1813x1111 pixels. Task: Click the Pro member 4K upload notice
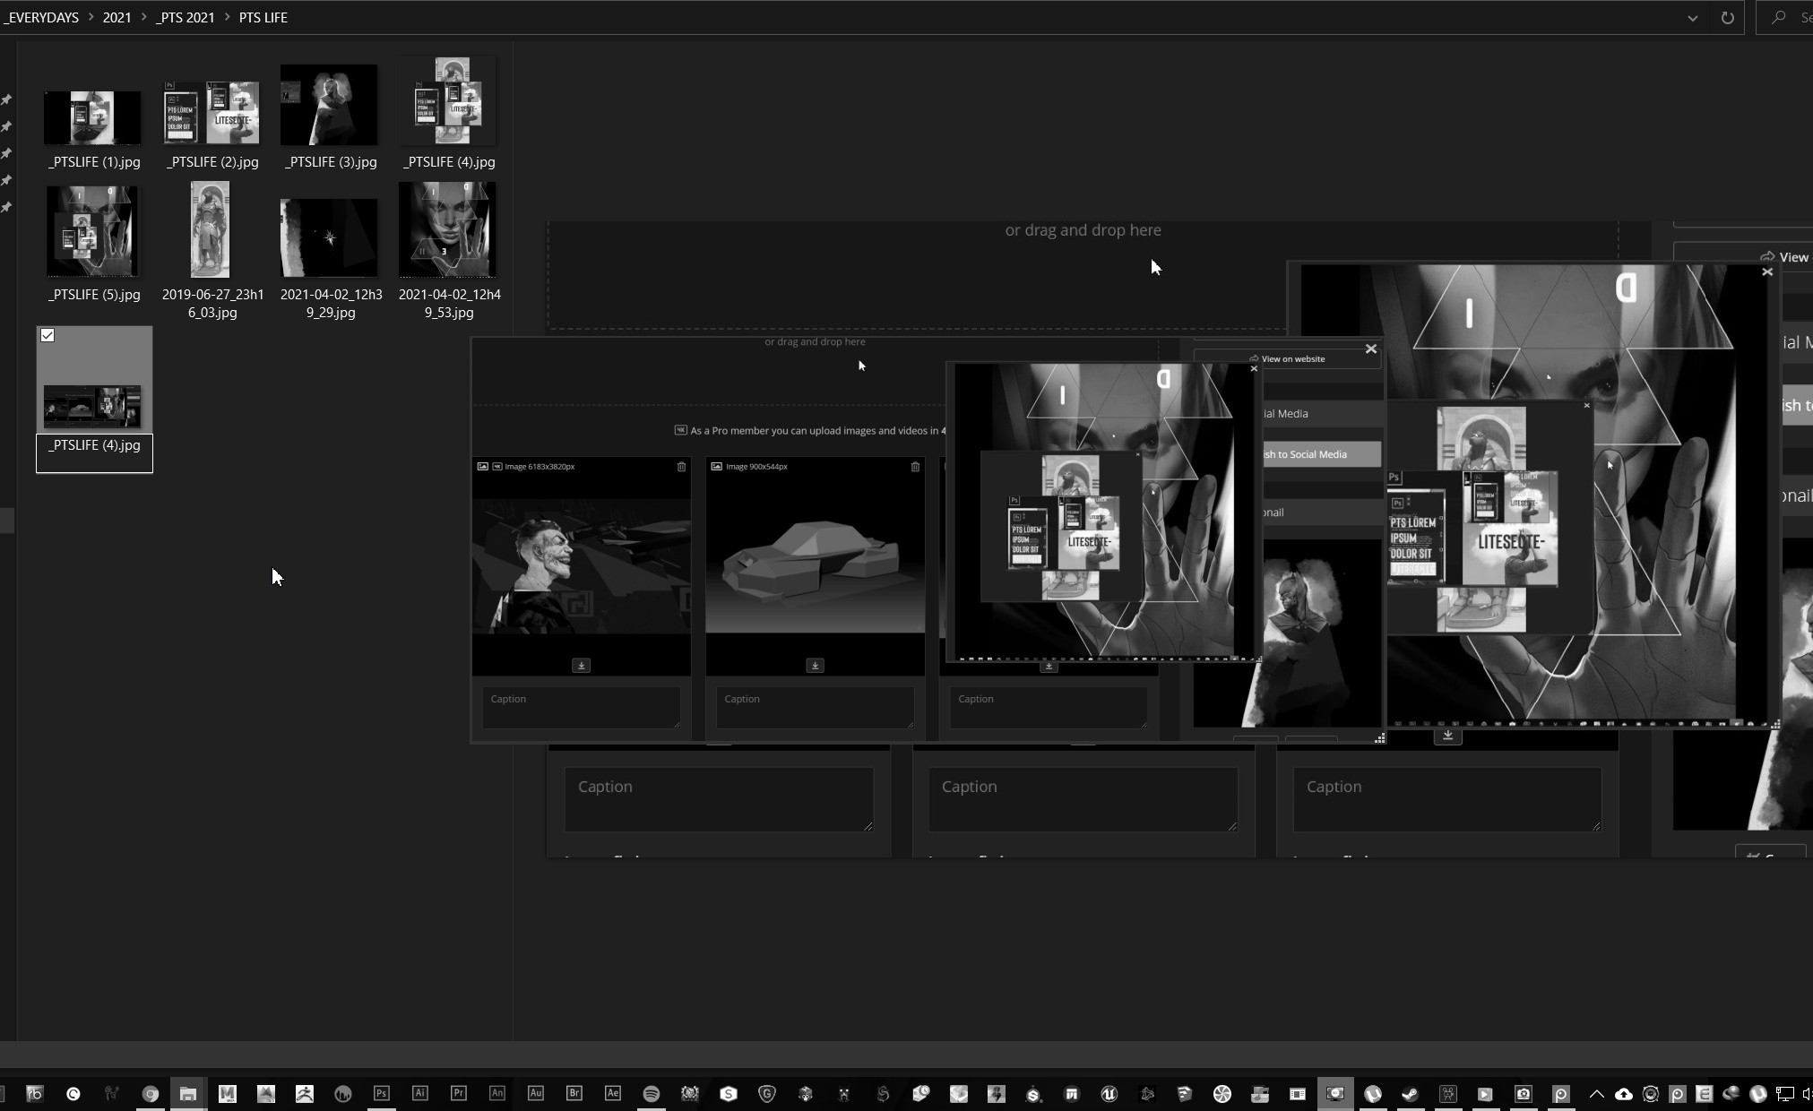(811, 430)
